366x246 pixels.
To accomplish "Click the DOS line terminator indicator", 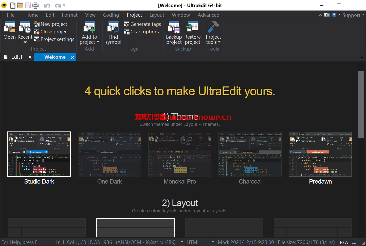I will pos(95,242).
